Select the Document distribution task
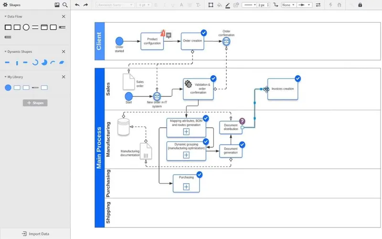382x239 pixels. click(231, 127)
